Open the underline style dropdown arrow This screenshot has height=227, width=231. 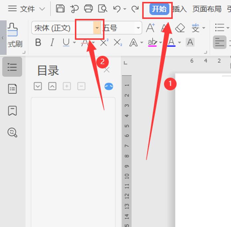75,43
